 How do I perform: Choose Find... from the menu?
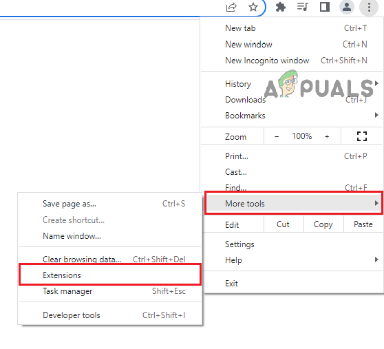point(292,188)
